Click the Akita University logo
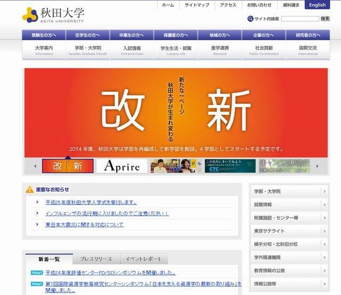 [x=53, y=15]
